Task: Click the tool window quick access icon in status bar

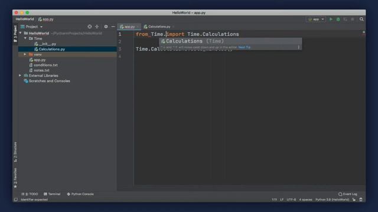Action: (x=16, y=200)
